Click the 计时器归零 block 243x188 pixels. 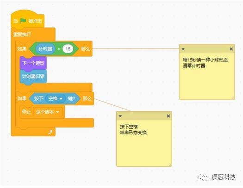(x=33, y=76)
